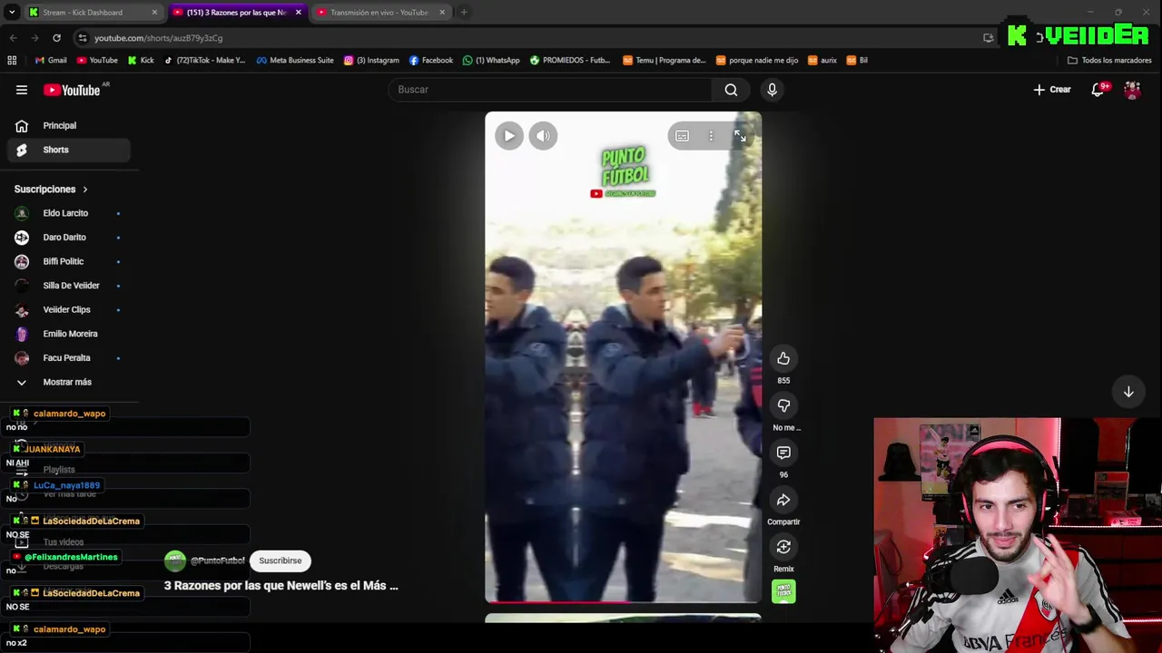Open a new browser tab
This screenshot has width=1162, height=653.
tap(464, 13)
